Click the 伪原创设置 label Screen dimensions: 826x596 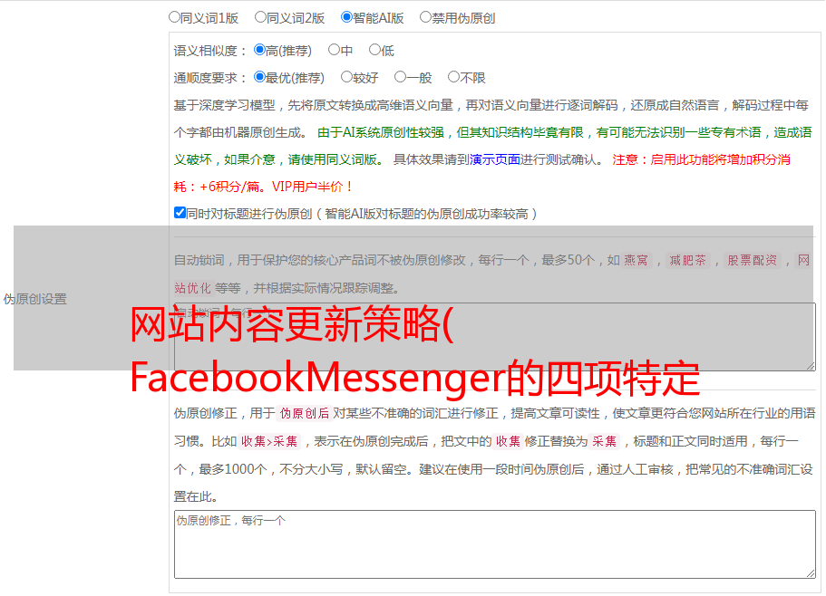[34, 299]
